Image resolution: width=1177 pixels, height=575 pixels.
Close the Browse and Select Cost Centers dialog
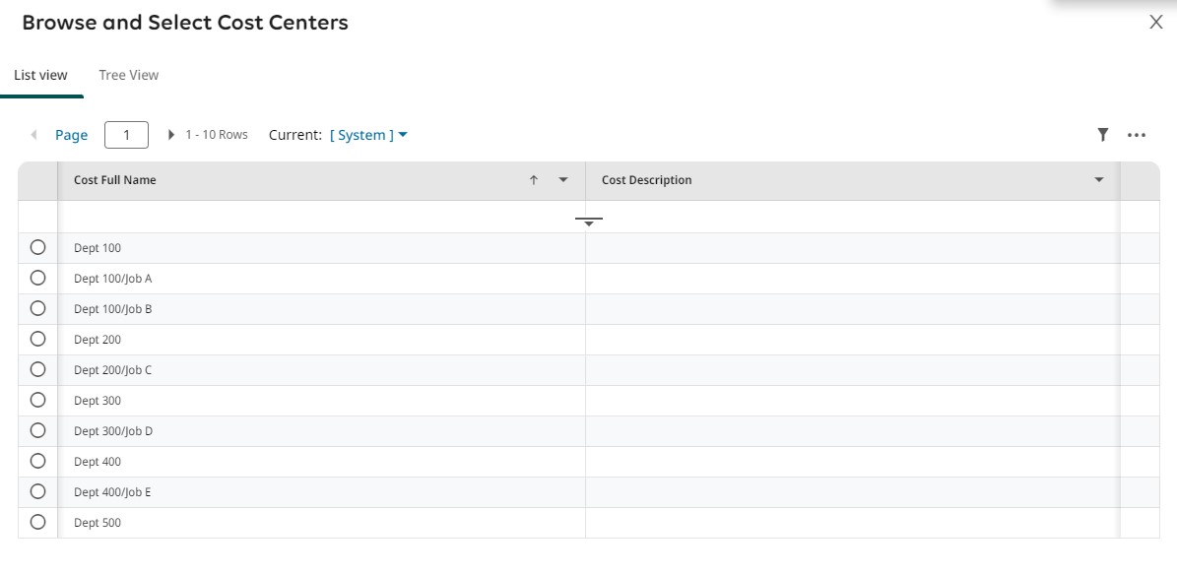[x=1156, y=23]
